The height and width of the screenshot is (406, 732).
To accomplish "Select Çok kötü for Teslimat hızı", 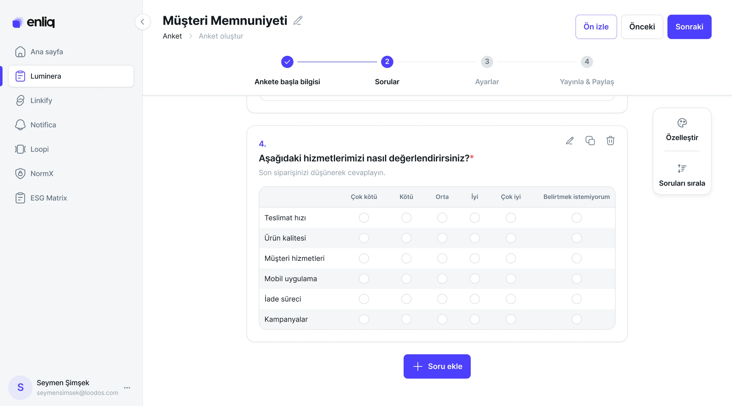I will (x=364, y=218).
